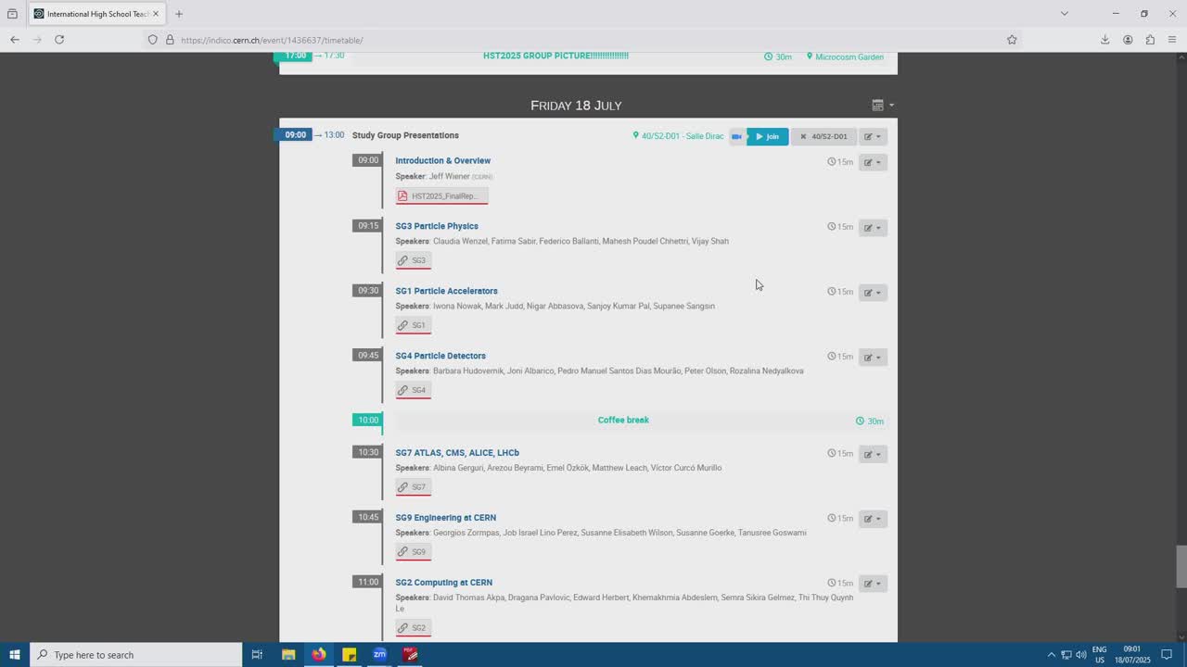Open the HST2025_FinalRep PDF attachment
1187x667 pixels.
[x=441, y=195]
